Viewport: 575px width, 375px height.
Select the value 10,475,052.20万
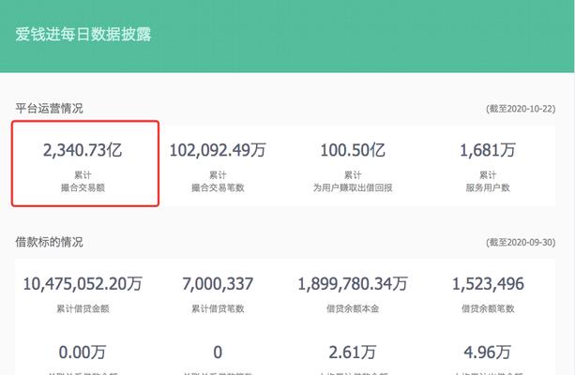tap(83, 284)
